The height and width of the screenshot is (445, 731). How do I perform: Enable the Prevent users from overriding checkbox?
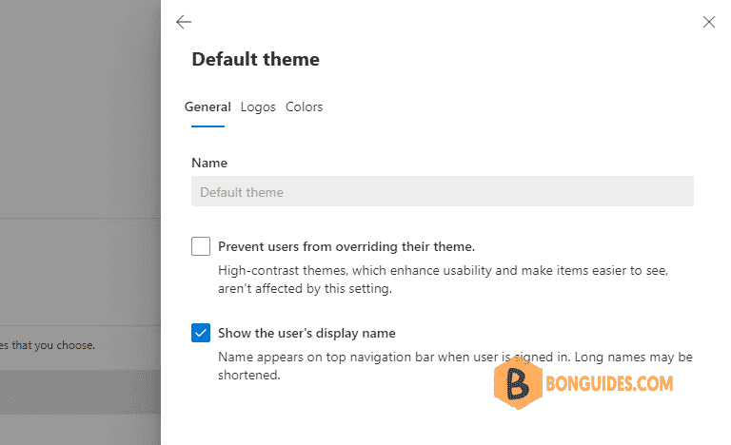click(x=201, y=247)
